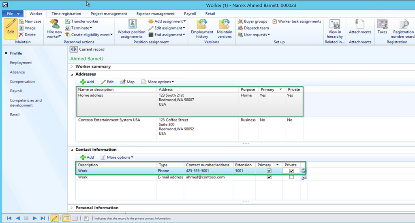Screen dimensions: 415x223
Task: Switch to the Payroll ribbon tab
Action: point(190,14)
